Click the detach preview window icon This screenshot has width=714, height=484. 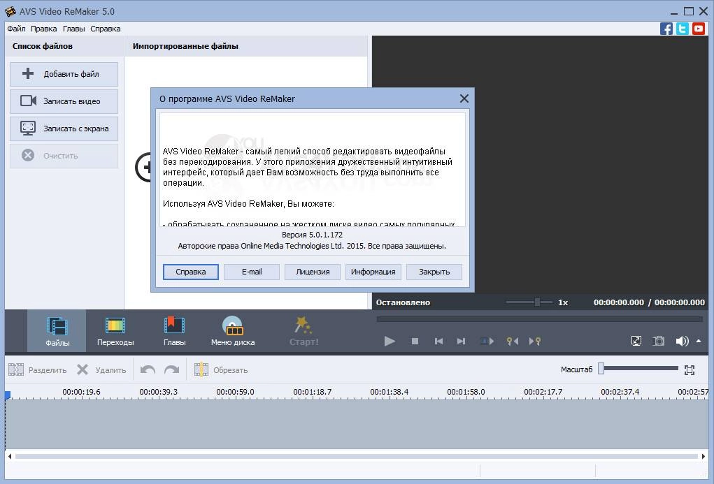coord(636,341)
